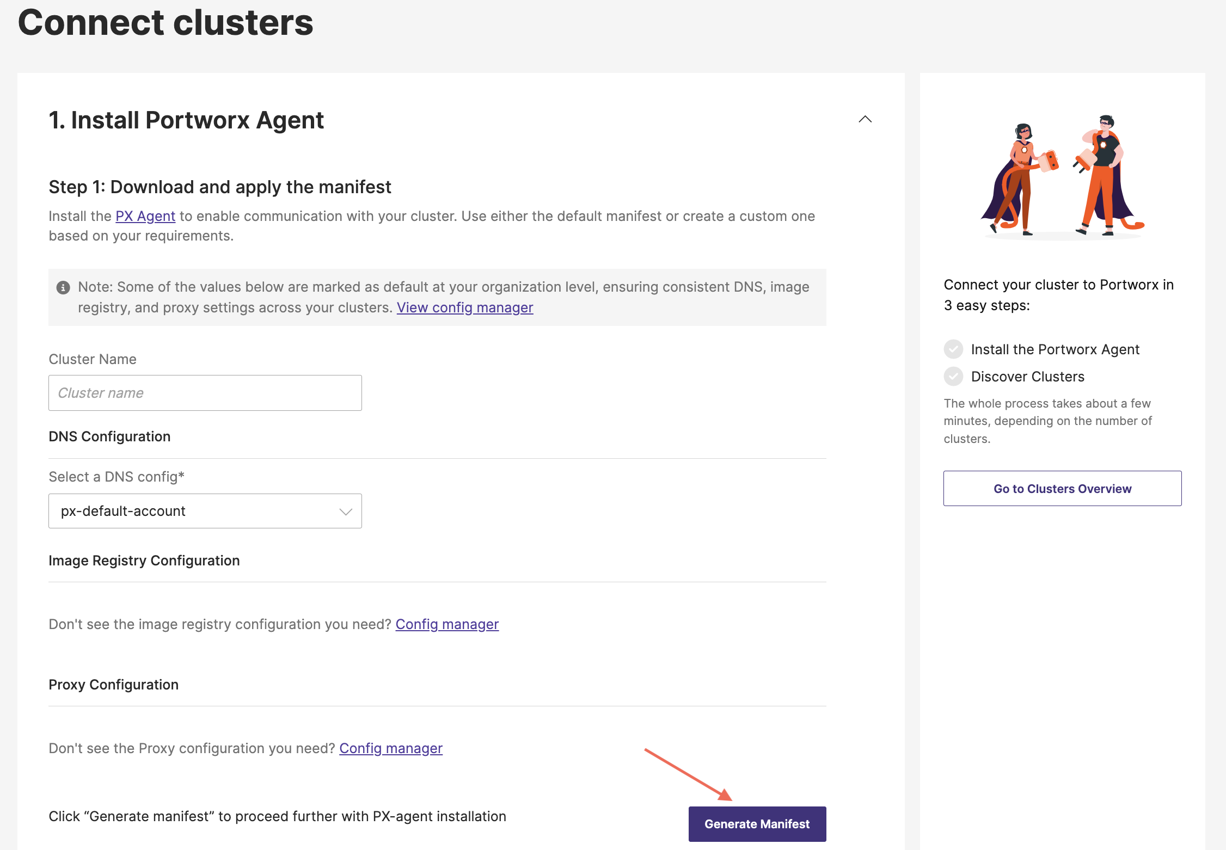Click checkmark icon beside Install the Portworx Agent

(x=953, y=349)
